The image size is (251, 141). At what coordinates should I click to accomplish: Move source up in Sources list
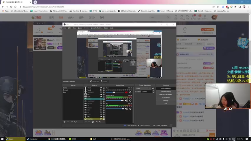(x=97, y=122)
